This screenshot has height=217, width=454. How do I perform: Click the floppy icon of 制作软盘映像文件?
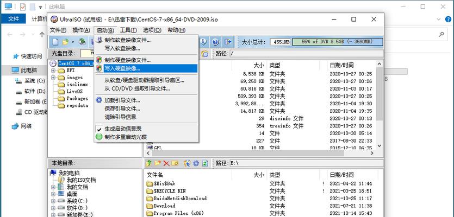tap(99, 40)
